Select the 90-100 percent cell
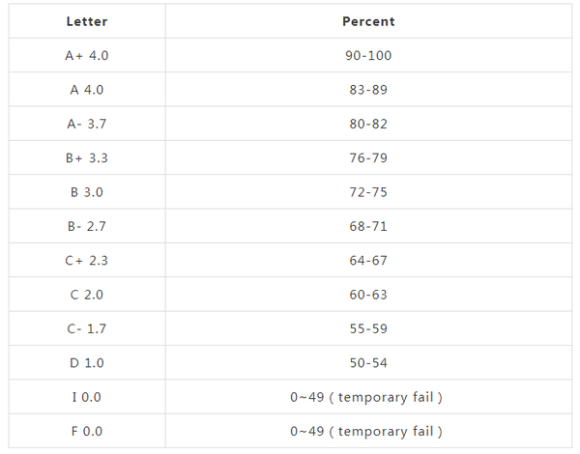Viewport: 580px width, 454px height. (x=368, y=56)
